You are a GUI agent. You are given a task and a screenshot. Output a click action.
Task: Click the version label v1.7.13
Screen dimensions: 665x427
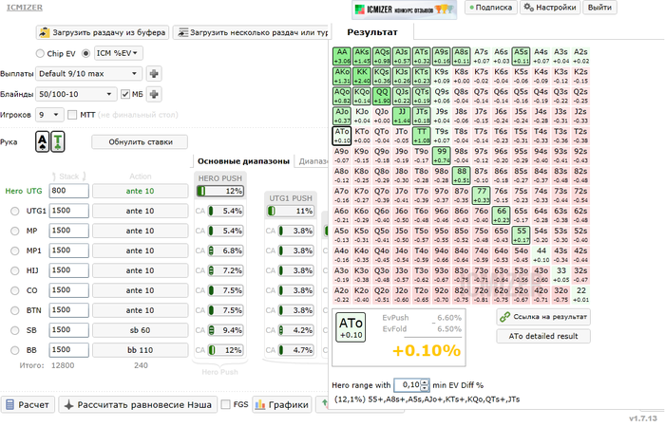tap(642, 419)
